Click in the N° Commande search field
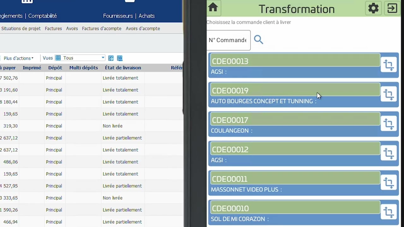Viewport: 404px width, 227px height. (229, 40)
